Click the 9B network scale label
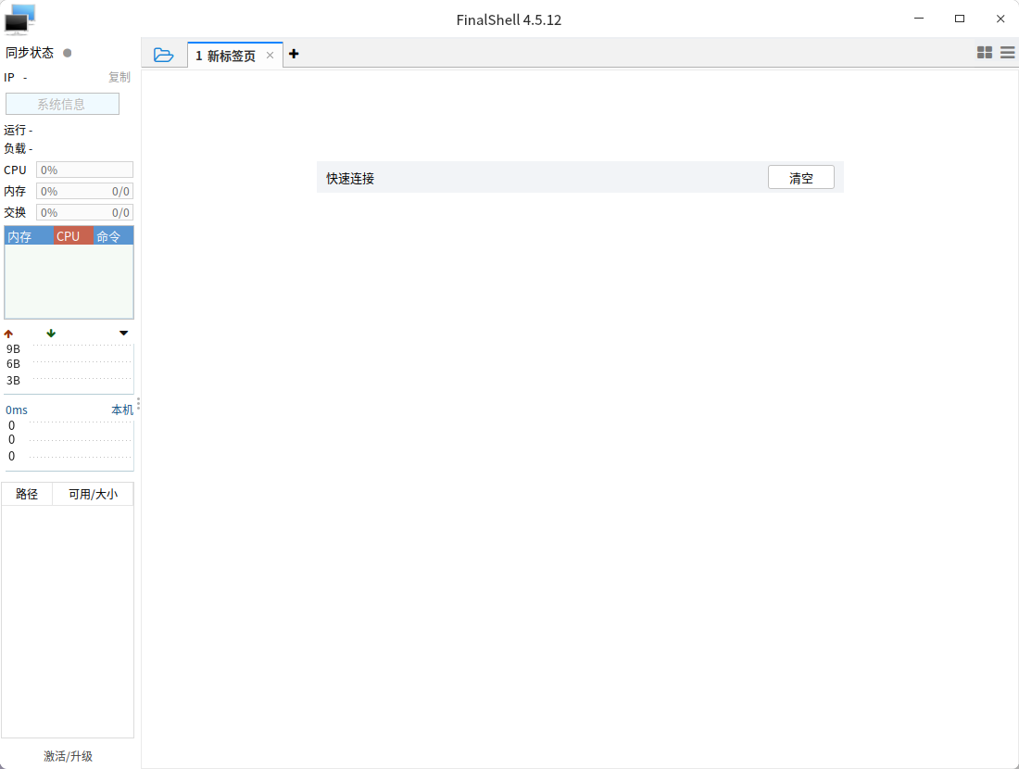The height and width of the screenshot is (769, 1019). pos(13,349)
